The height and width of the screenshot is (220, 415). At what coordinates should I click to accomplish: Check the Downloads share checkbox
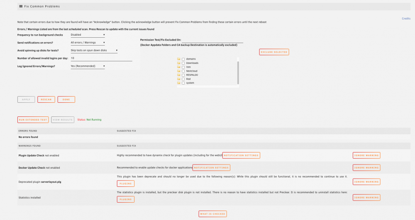point(183,63)
